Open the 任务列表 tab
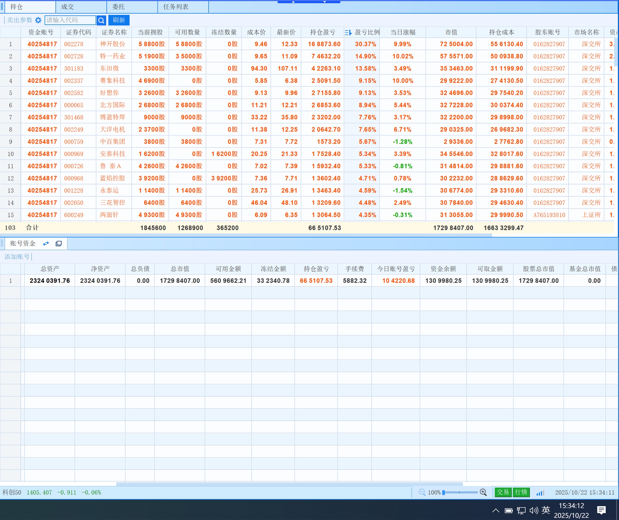 click(x=176, y=7)
